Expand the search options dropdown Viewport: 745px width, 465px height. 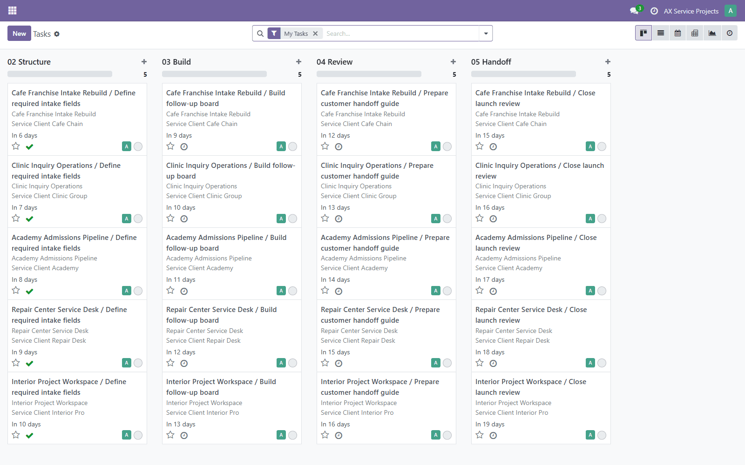[486, 33]
